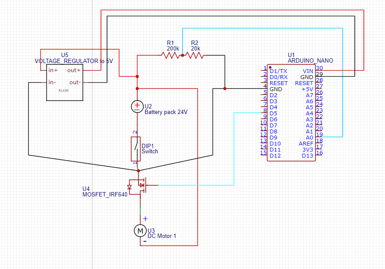Select the battery pack 24V symbol
This screenshot has height=269, width=385.
coord(137,107)
